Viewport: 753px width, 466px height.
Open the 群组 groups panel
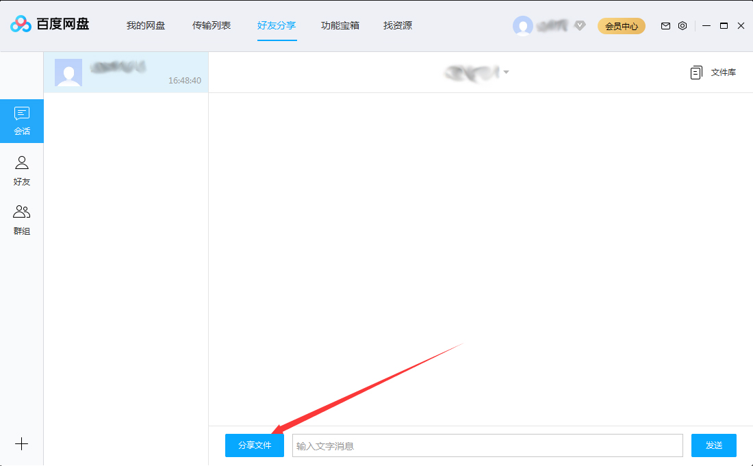coord(21,219)
